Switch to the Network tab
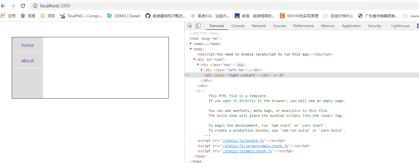The height and width of the screenshot is (163, 419). [x=259, y=26]
